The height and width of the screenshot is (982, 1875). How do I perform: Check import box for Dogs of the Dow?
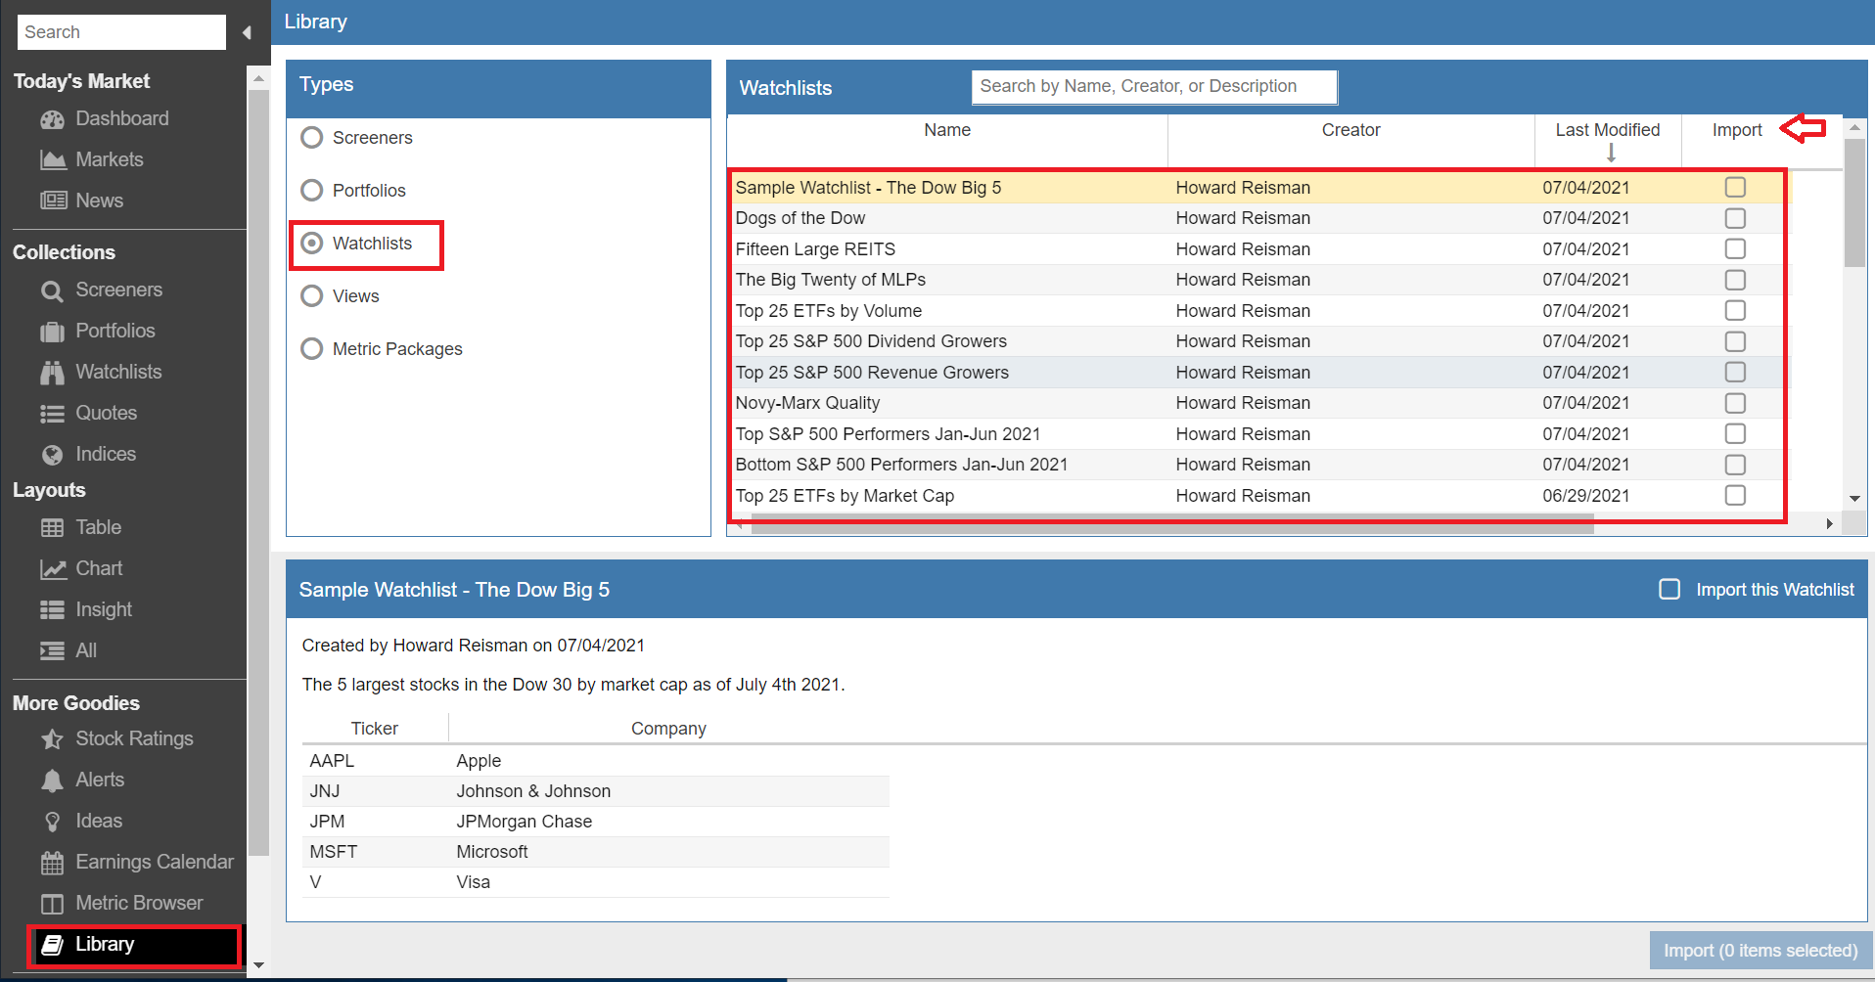1735,218
